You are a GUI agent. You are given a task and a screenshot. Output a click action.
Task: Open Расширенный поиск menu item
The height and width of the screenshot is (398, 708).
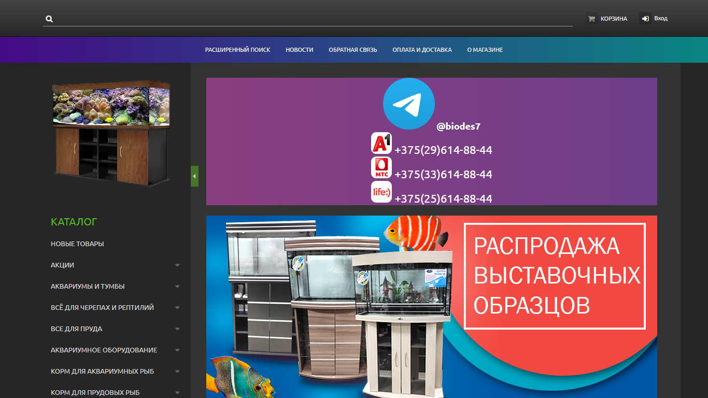pyautogui.click(x=238, y=50)
